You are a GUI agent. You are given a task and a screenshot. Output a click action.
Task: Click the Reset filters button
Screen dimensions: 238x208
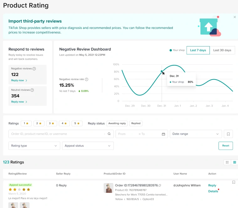point(226,145)
